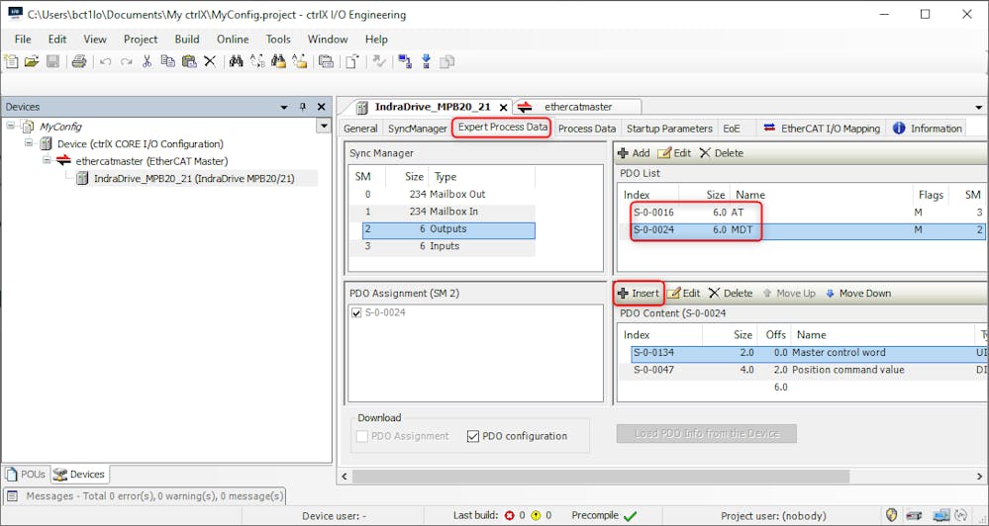Click the Open project folder icon
Image resolution: width=989 pixels, height=526 pixels.
[32, 61]
